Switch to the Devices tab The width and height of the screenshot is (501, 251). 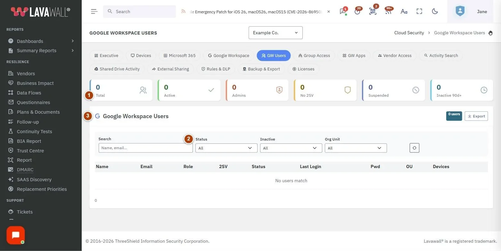pyautogui.click(x=141, y=55)
